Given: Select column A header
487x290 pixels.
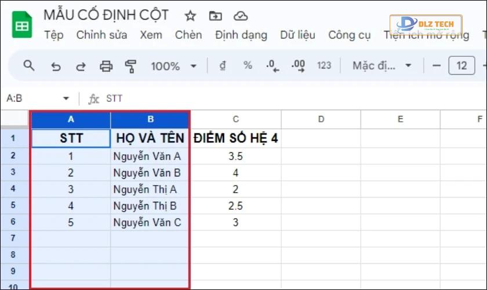Looking at the screenshot, I should tap(71, 119).
